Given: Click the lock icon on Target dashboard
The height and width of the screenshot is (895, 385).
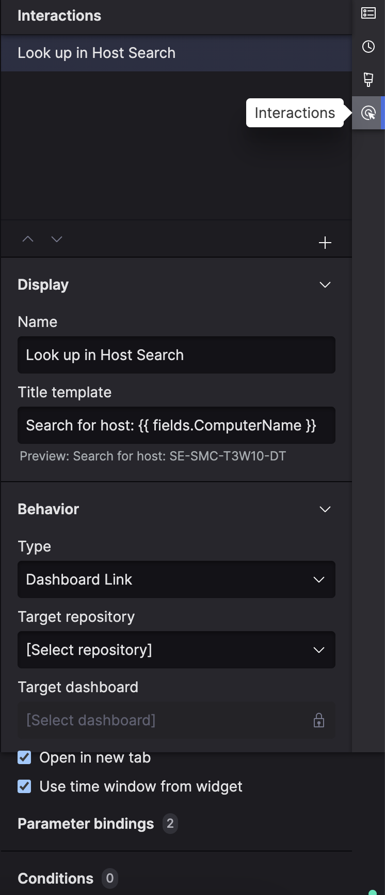Looking at the screenshot, I should (318, 720).
